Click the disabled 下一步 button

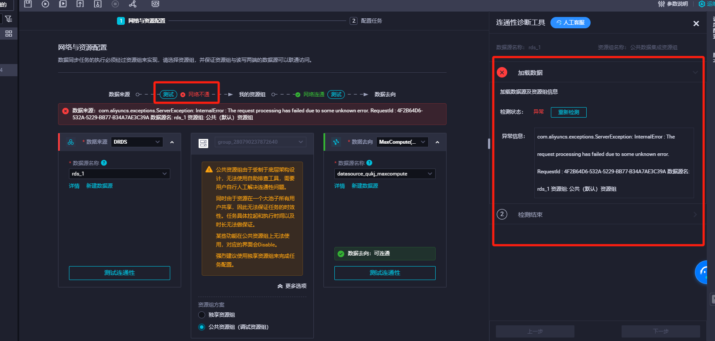coord(661,331)
